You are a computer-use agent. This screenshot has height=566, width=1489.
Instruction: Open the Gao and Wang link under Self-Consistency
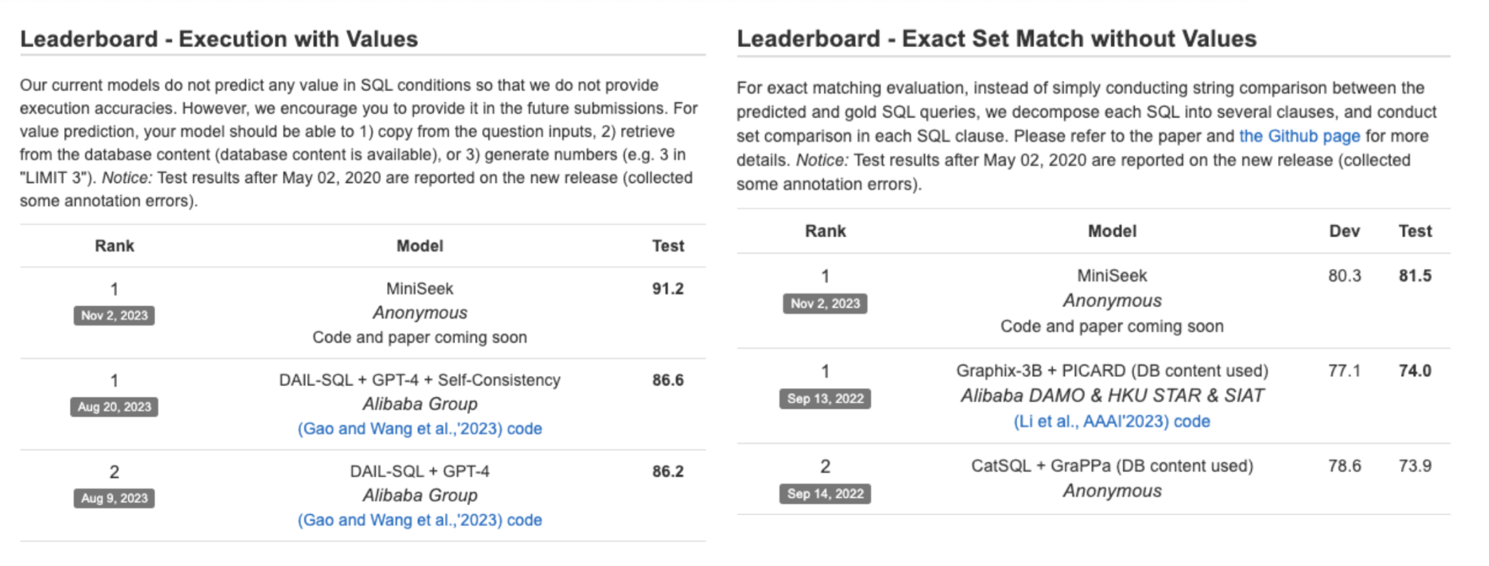(400, 429)
